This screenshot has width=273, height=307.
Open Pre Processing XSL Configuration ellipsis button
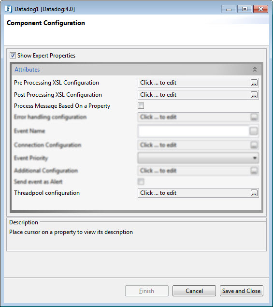point(254,83)
